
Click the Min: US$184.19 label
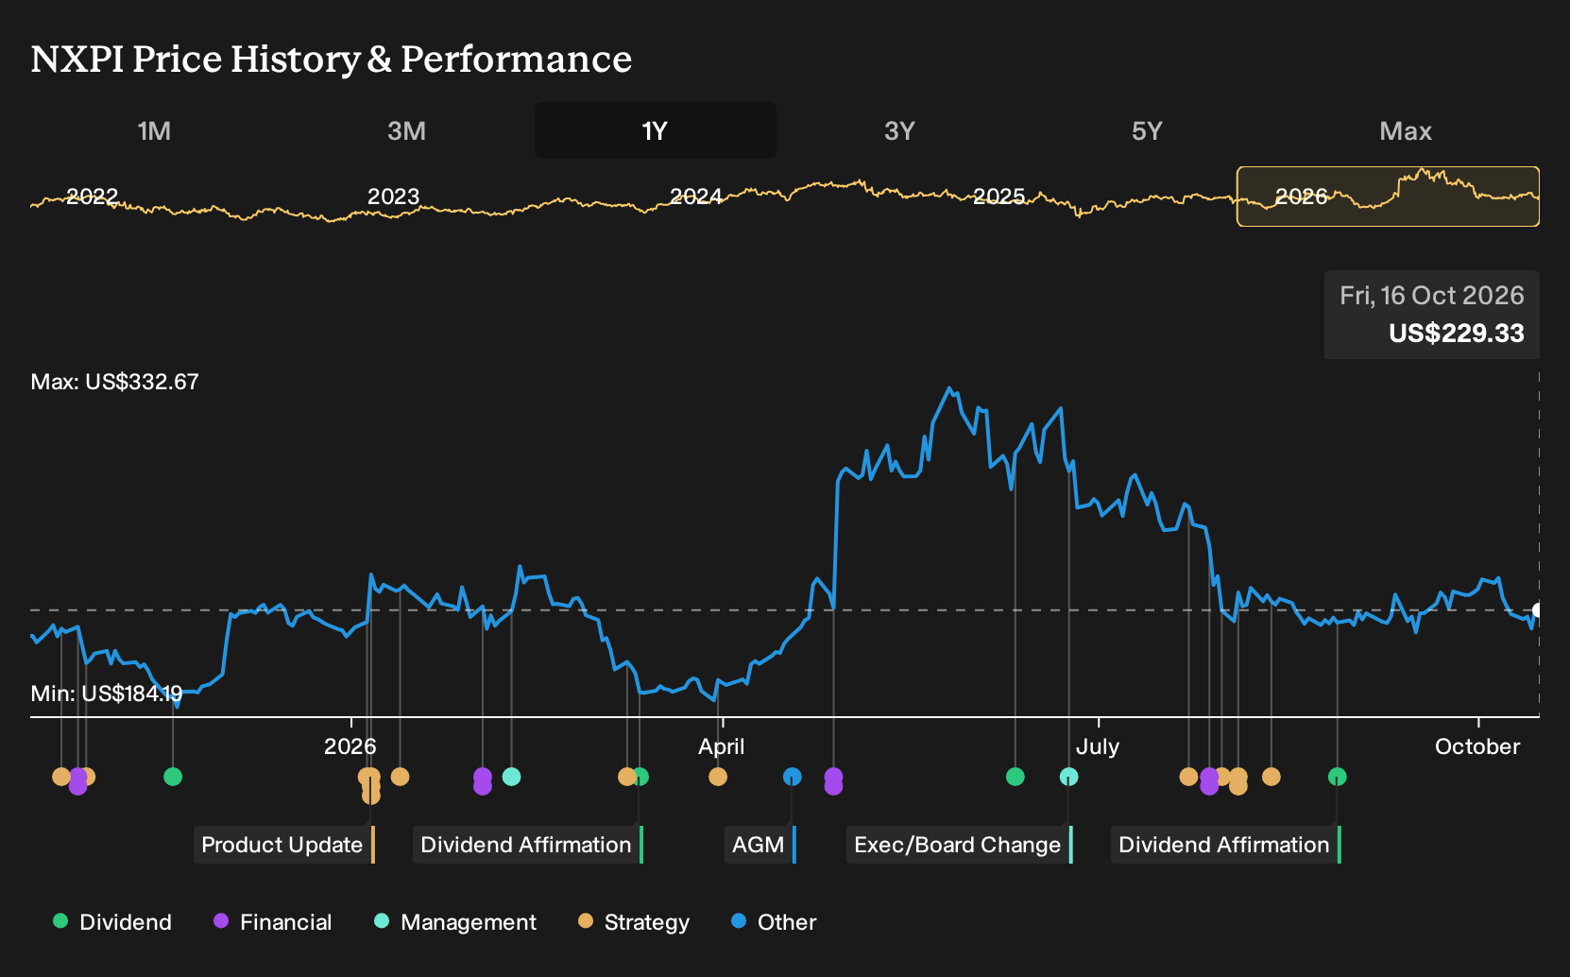click(x=107, y=694)
